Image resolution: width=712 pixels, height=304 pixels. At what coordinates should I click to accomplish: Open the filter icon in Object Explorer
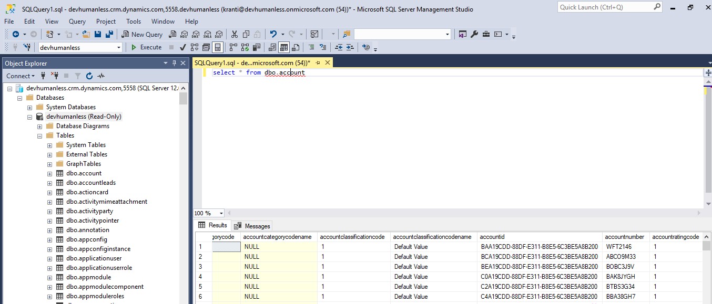point(76,75)
